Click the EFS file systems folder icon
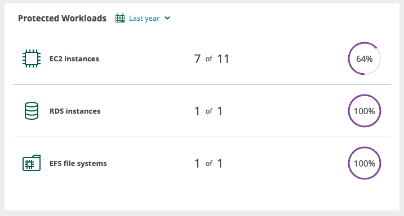The height and width of the screenshot is (216, 404). point(32,163)
